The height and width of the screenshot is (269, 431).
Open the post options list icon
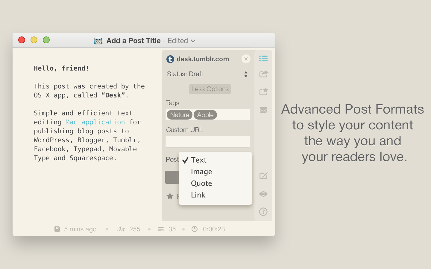pyautogui.click(x=263, y=58)
